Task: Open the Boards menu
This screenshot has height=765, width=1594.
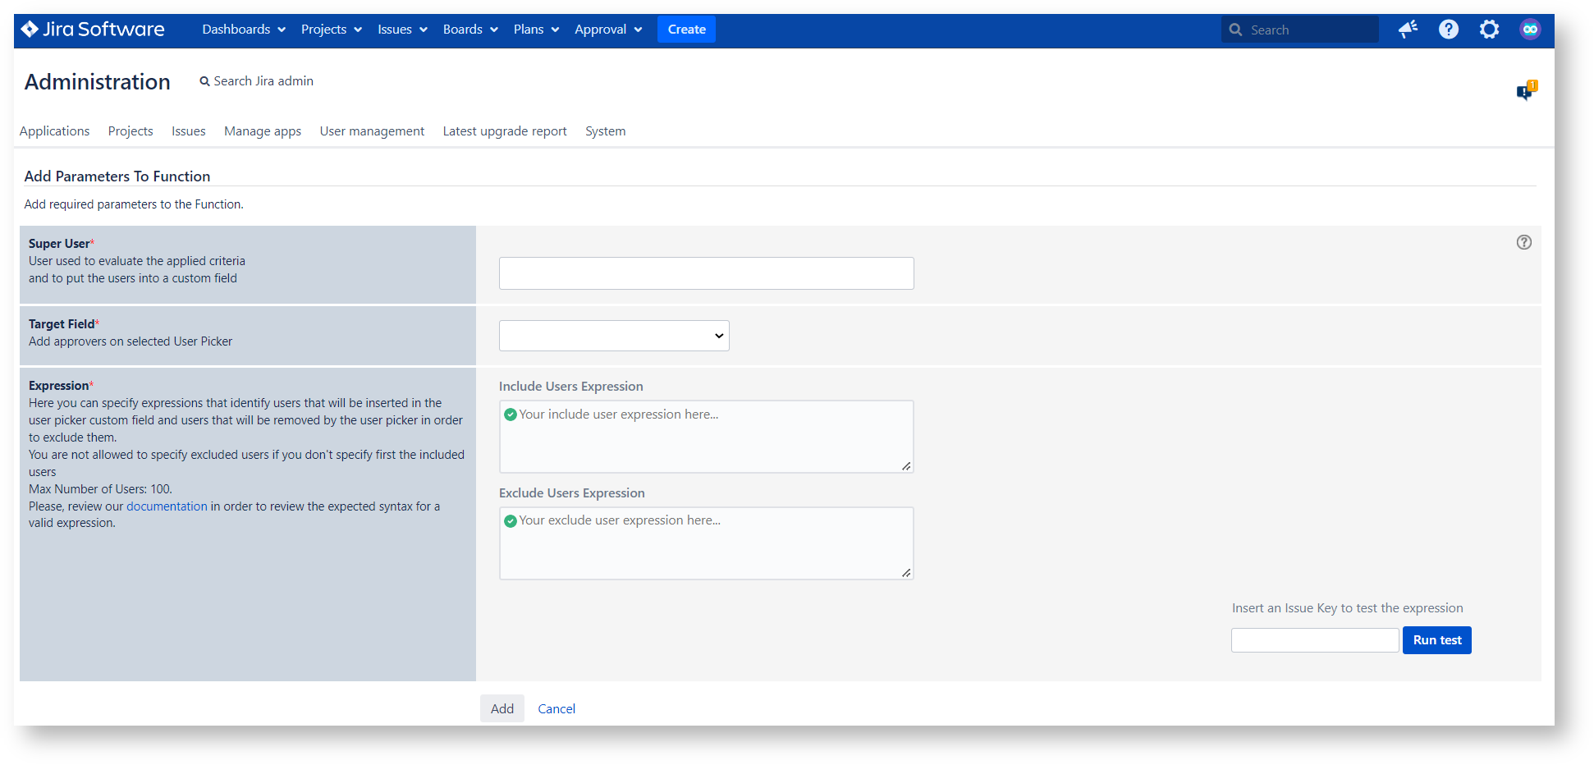Action: click(470, 30)
